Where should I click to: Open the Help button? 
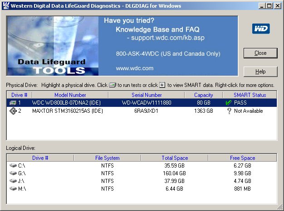click(260, 72)
